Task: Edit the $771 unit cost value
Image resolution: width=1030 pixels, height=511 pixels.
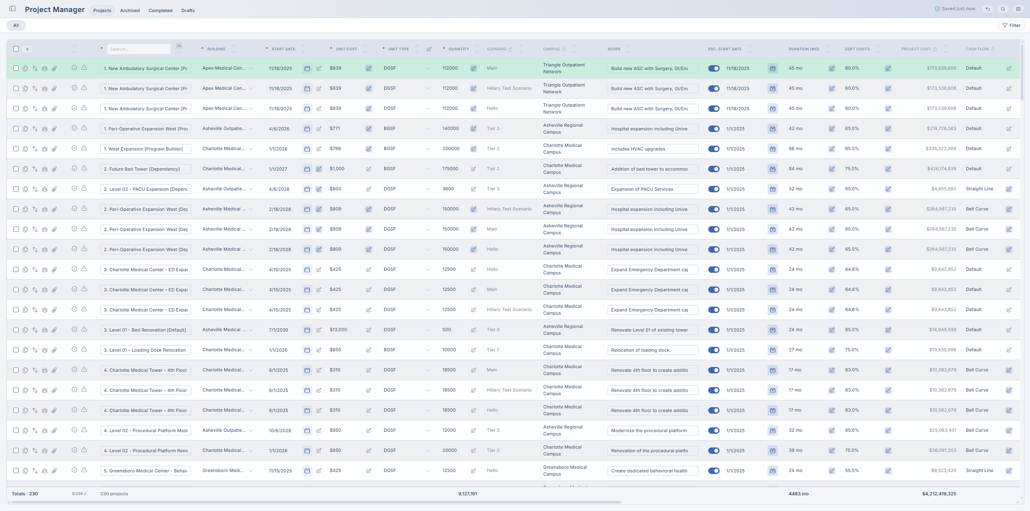Action: pos(369,129)
